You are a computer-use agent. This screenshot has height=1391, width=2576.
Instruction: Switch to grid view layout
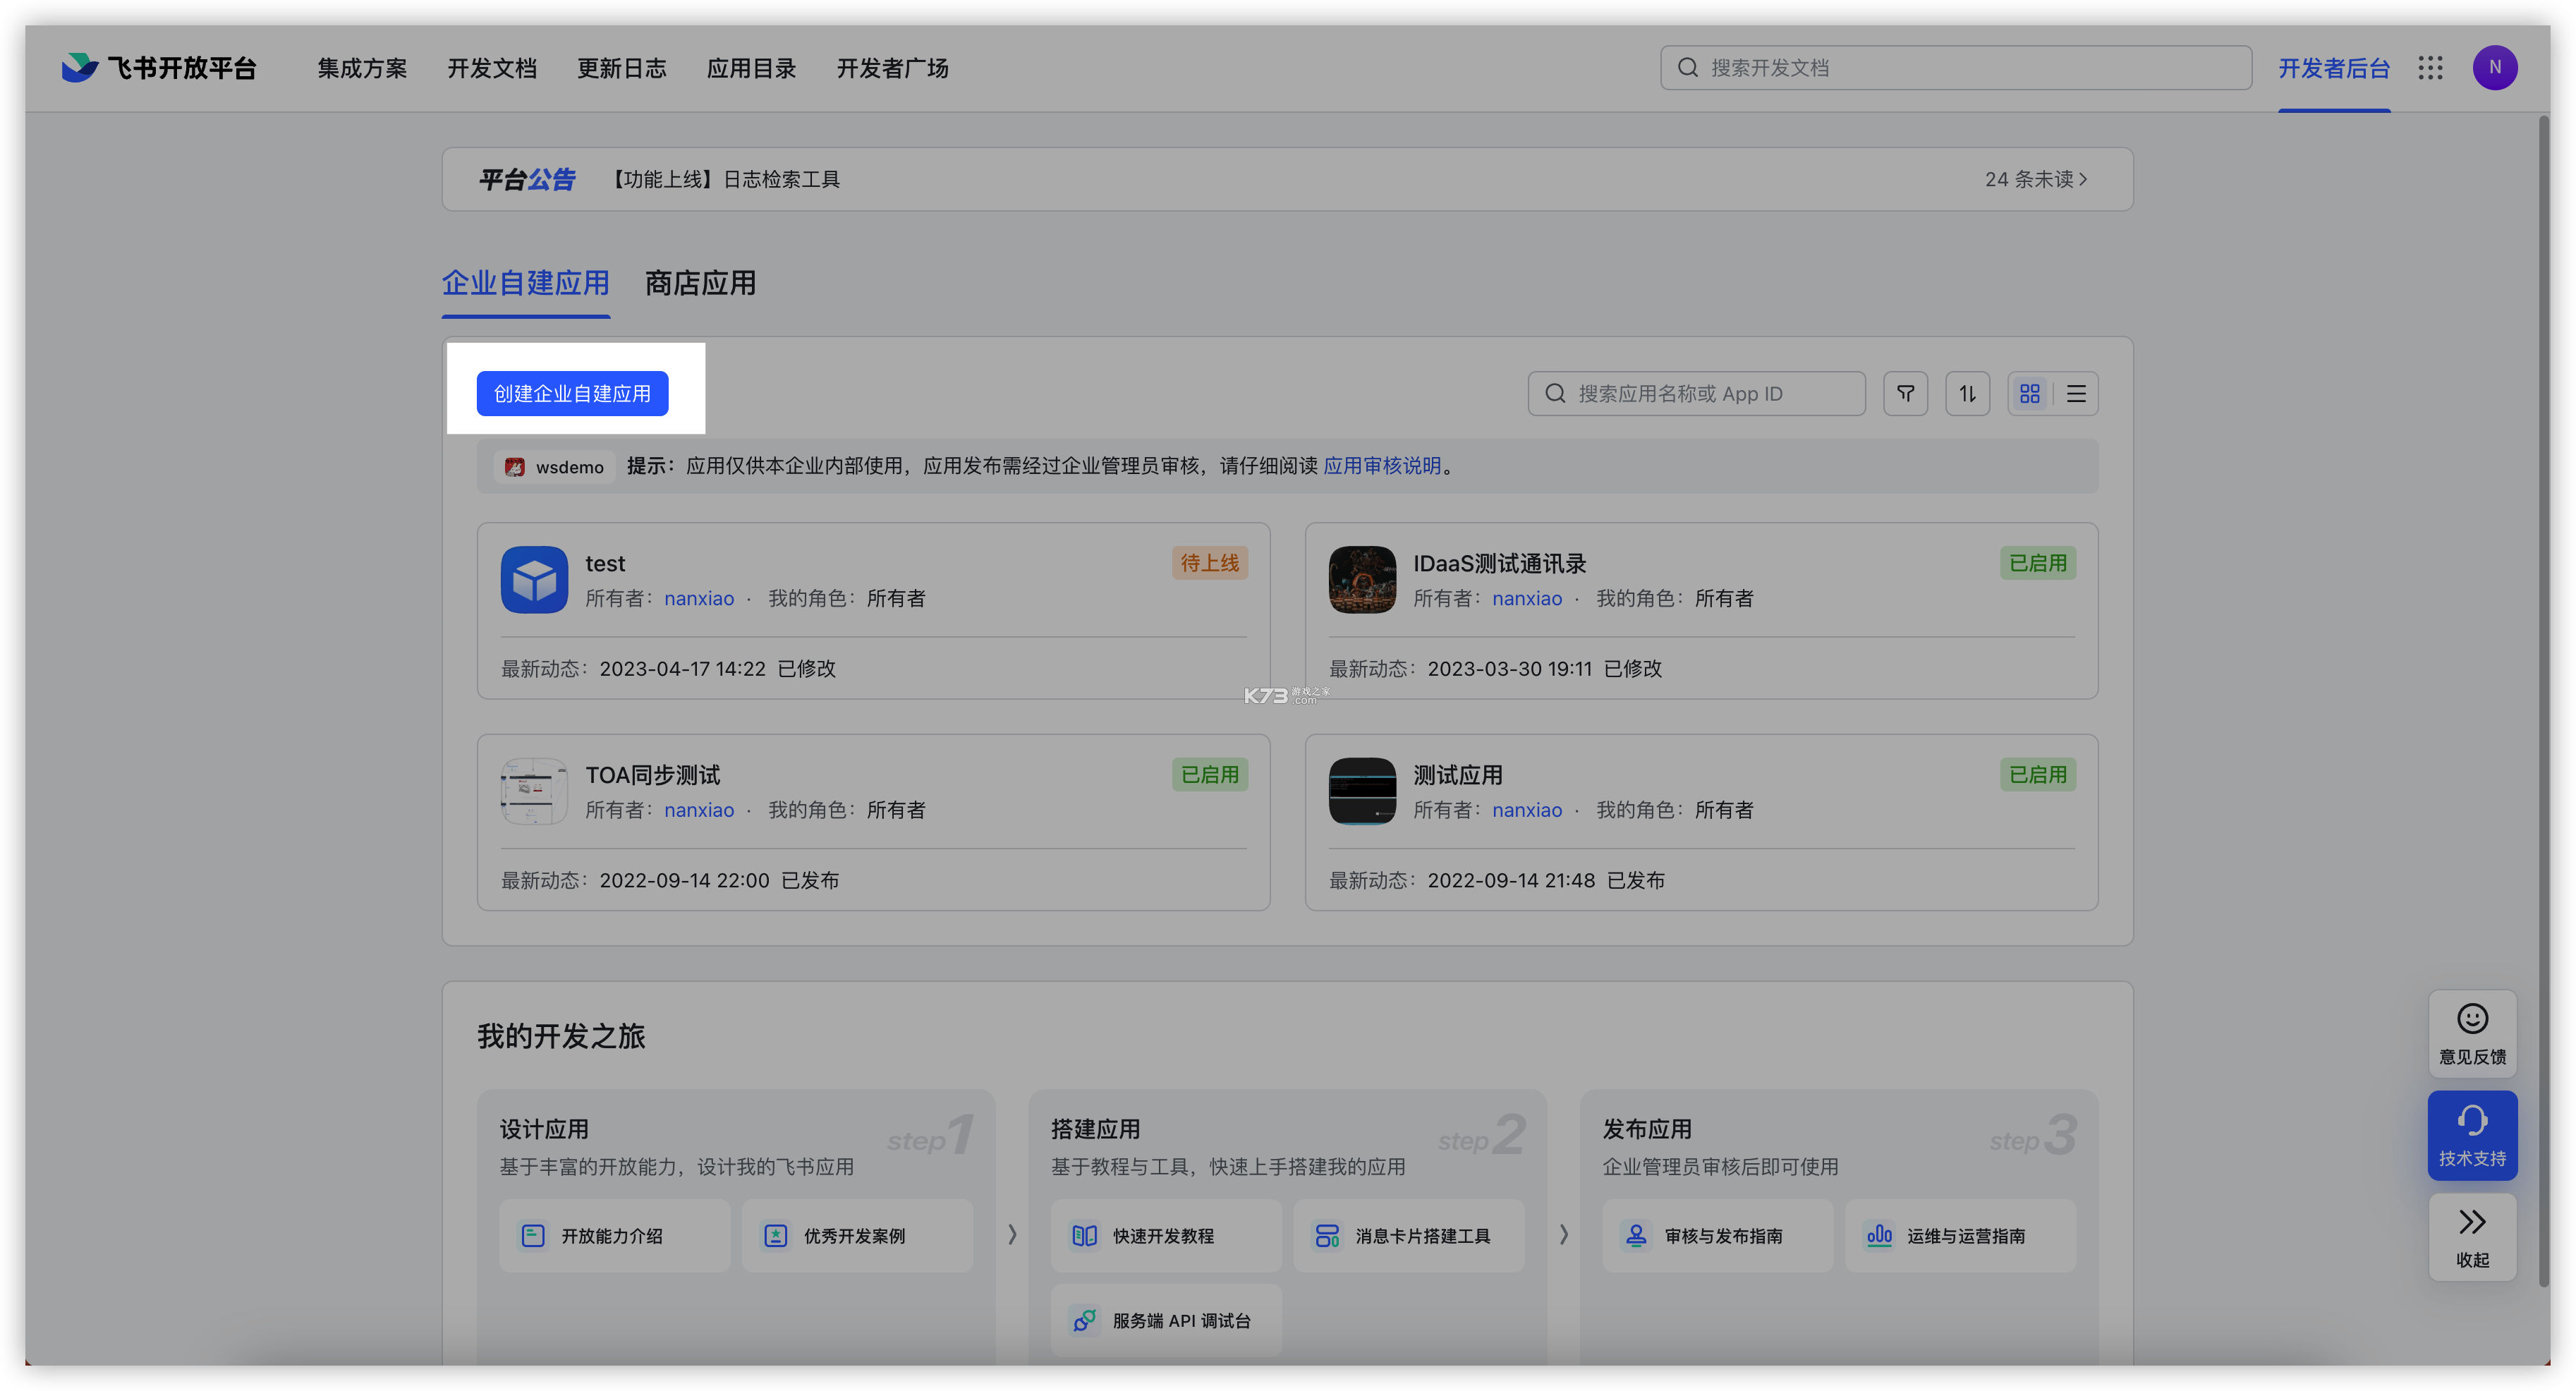(2029, 393)
